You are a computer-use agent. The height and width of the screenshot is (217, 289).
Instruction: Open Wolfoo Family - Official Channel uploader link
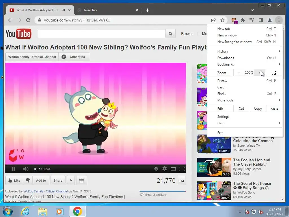[x=45, y=191]
